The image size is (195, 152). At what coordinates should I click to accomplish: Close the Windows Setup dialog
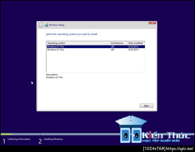[x=152, y=23]
